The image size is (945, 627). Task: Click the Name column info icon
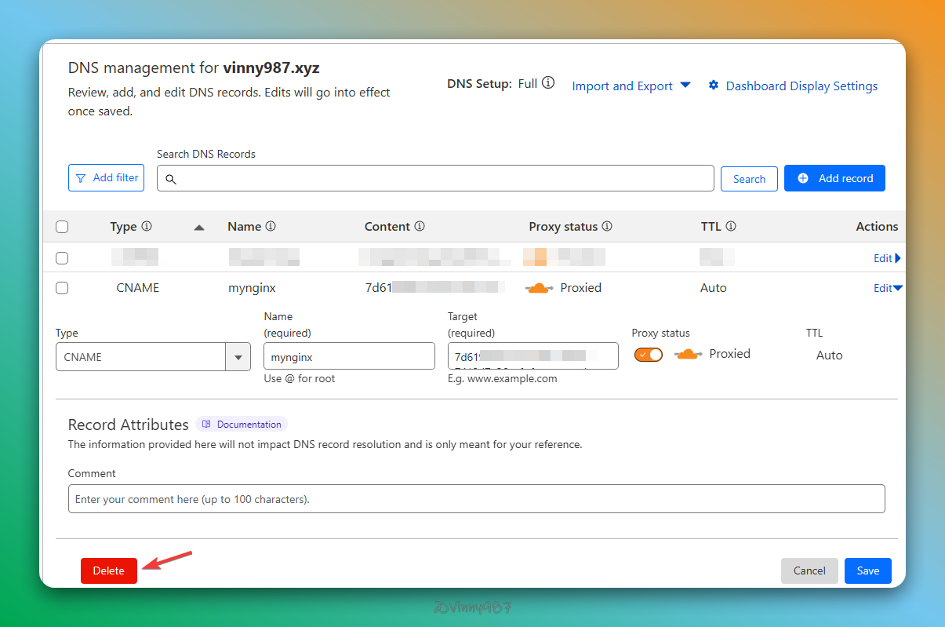tap(271, 226)
